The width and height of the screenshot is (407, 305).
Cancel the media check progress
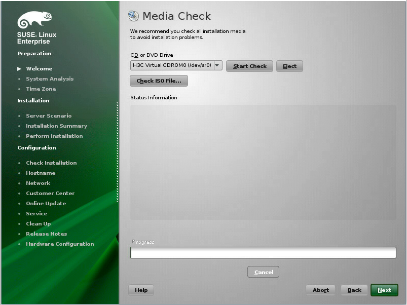[263, 272]
